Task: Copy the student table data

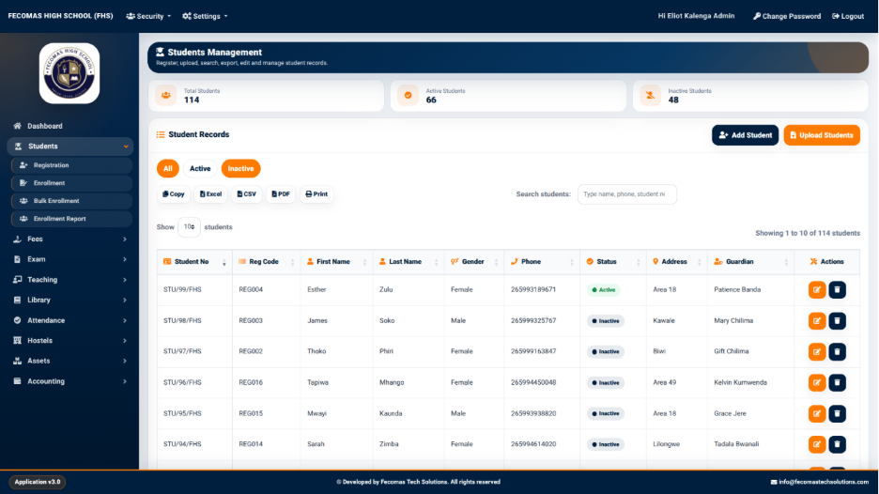Action: 173,194
